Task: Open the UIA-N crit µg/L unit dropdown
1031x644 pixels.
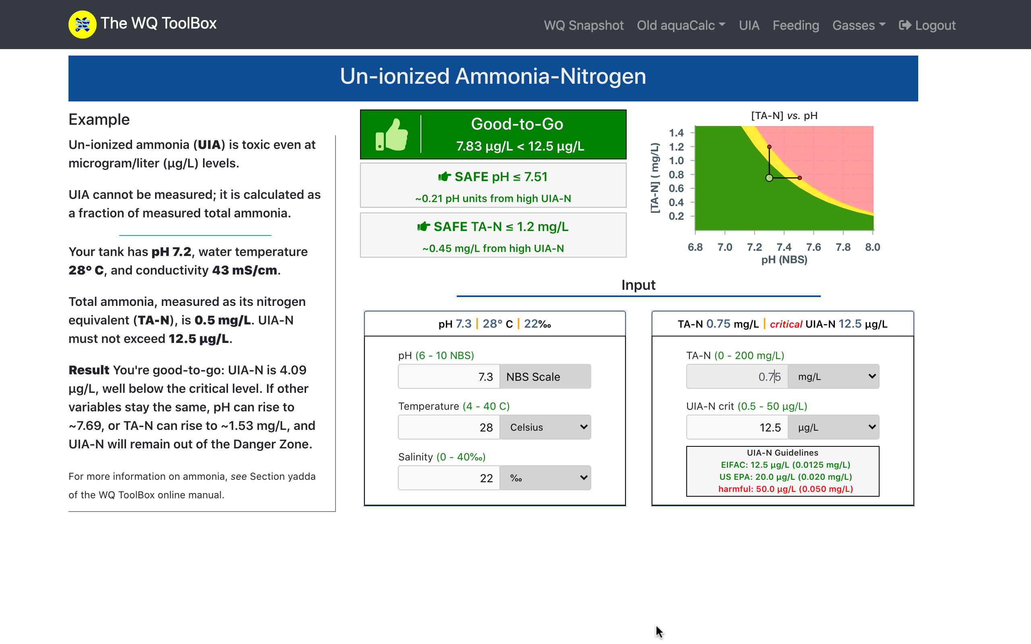Action: click(833, 427)
